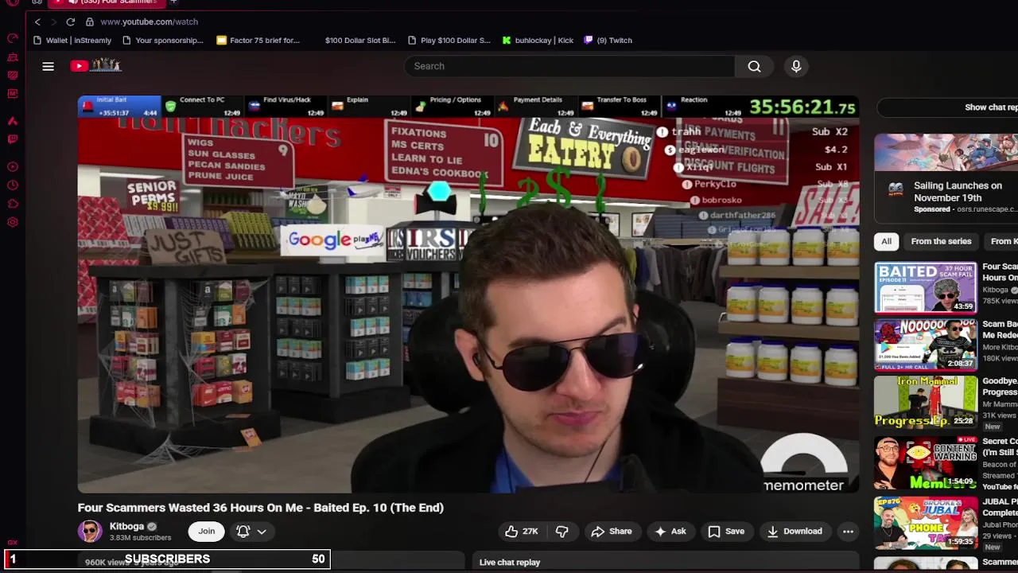This screenshot has height=573, width=1018.
Task: Open sidebar Settings gear icon
Action: coord(13,222)
